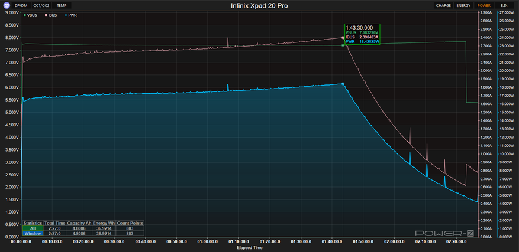The width and height of the screenshot is (519, 252).
Task: Toggle the VBUS legend marker
Action: [24, 15]
